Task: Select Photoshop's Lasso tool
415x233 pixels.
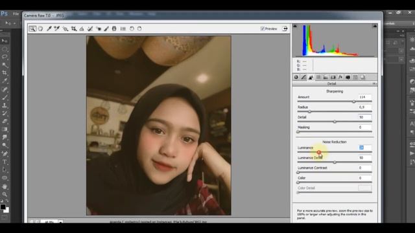Action: click(5, 57)
